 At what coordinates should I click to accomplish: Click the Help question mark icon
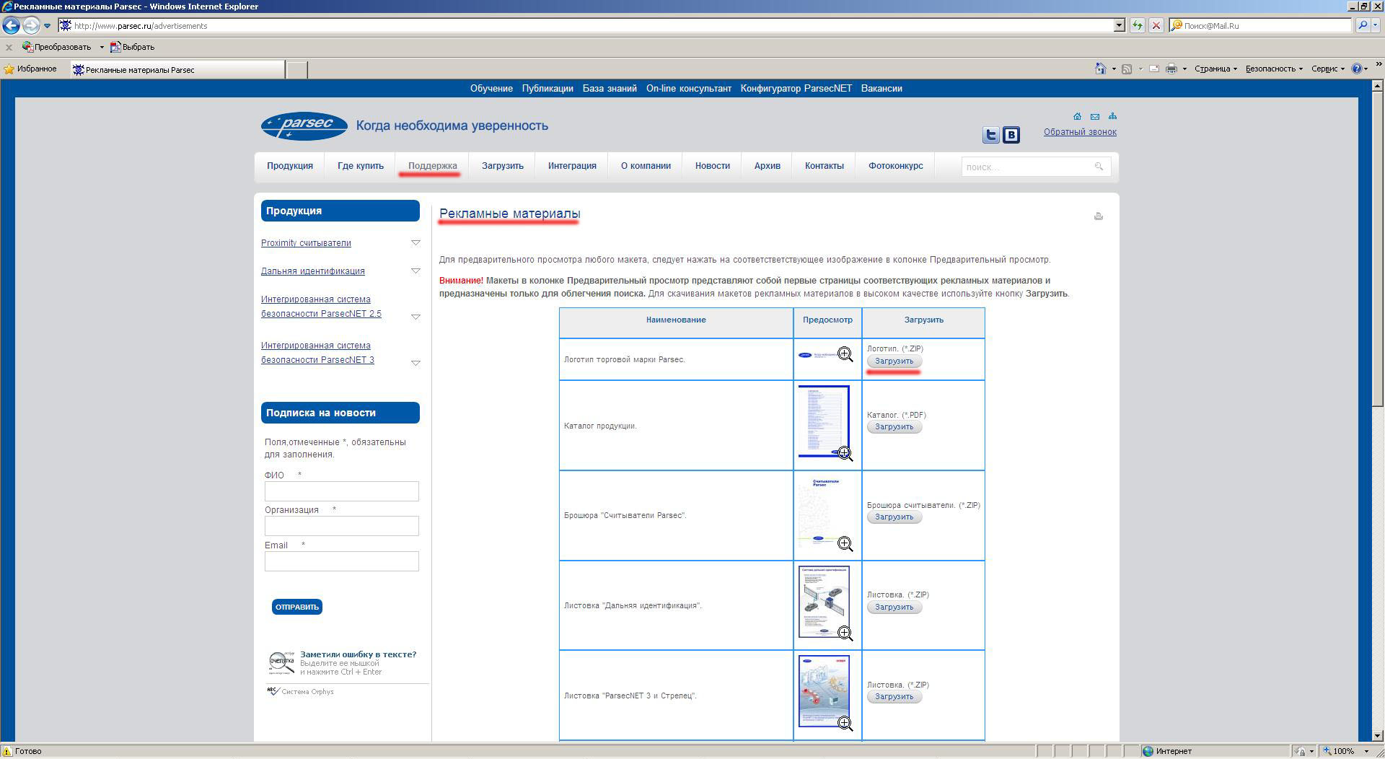[1356, 69]
